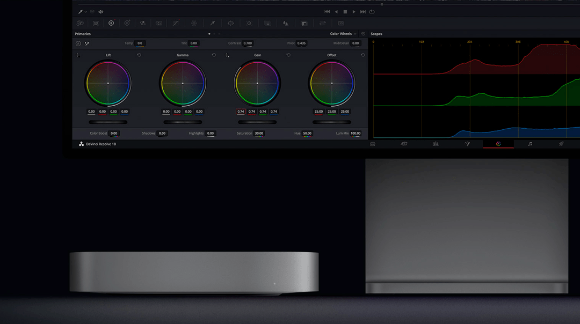Screen dimensions: 580x324
Task: Click the Gain master wheel slider
Action: pyautogui.click(x=257, y=122)
